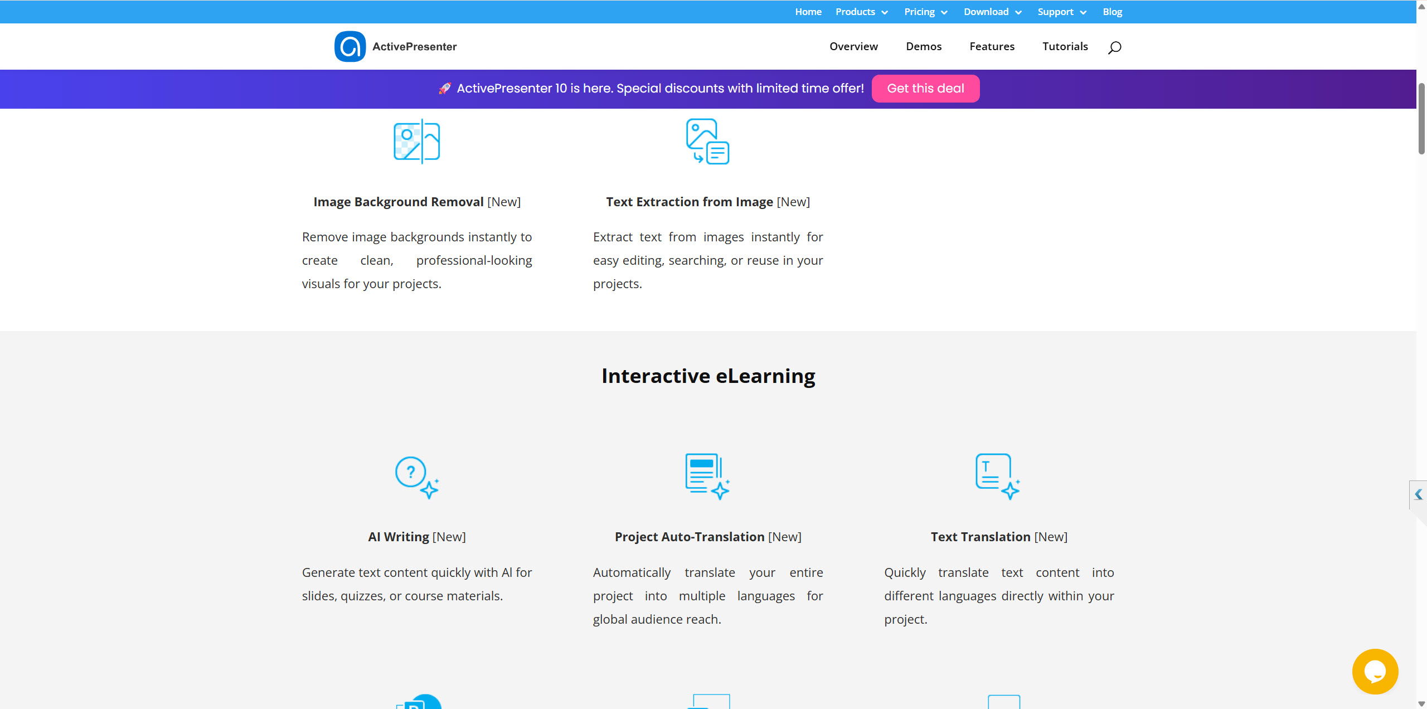Expand the Pricing dropdown menu
1427x709 pixels.
click(925, 12)
